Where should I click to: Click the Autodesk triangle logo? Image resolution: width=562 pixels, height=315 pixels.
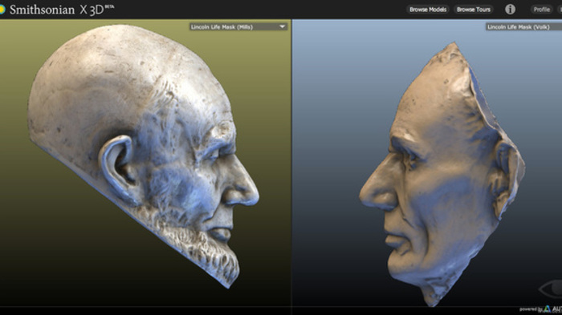[547, 309]
